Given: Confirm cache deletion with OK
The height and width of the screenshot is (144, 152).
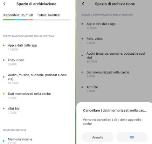Looking at the screenshot, I should pos(132,137).
